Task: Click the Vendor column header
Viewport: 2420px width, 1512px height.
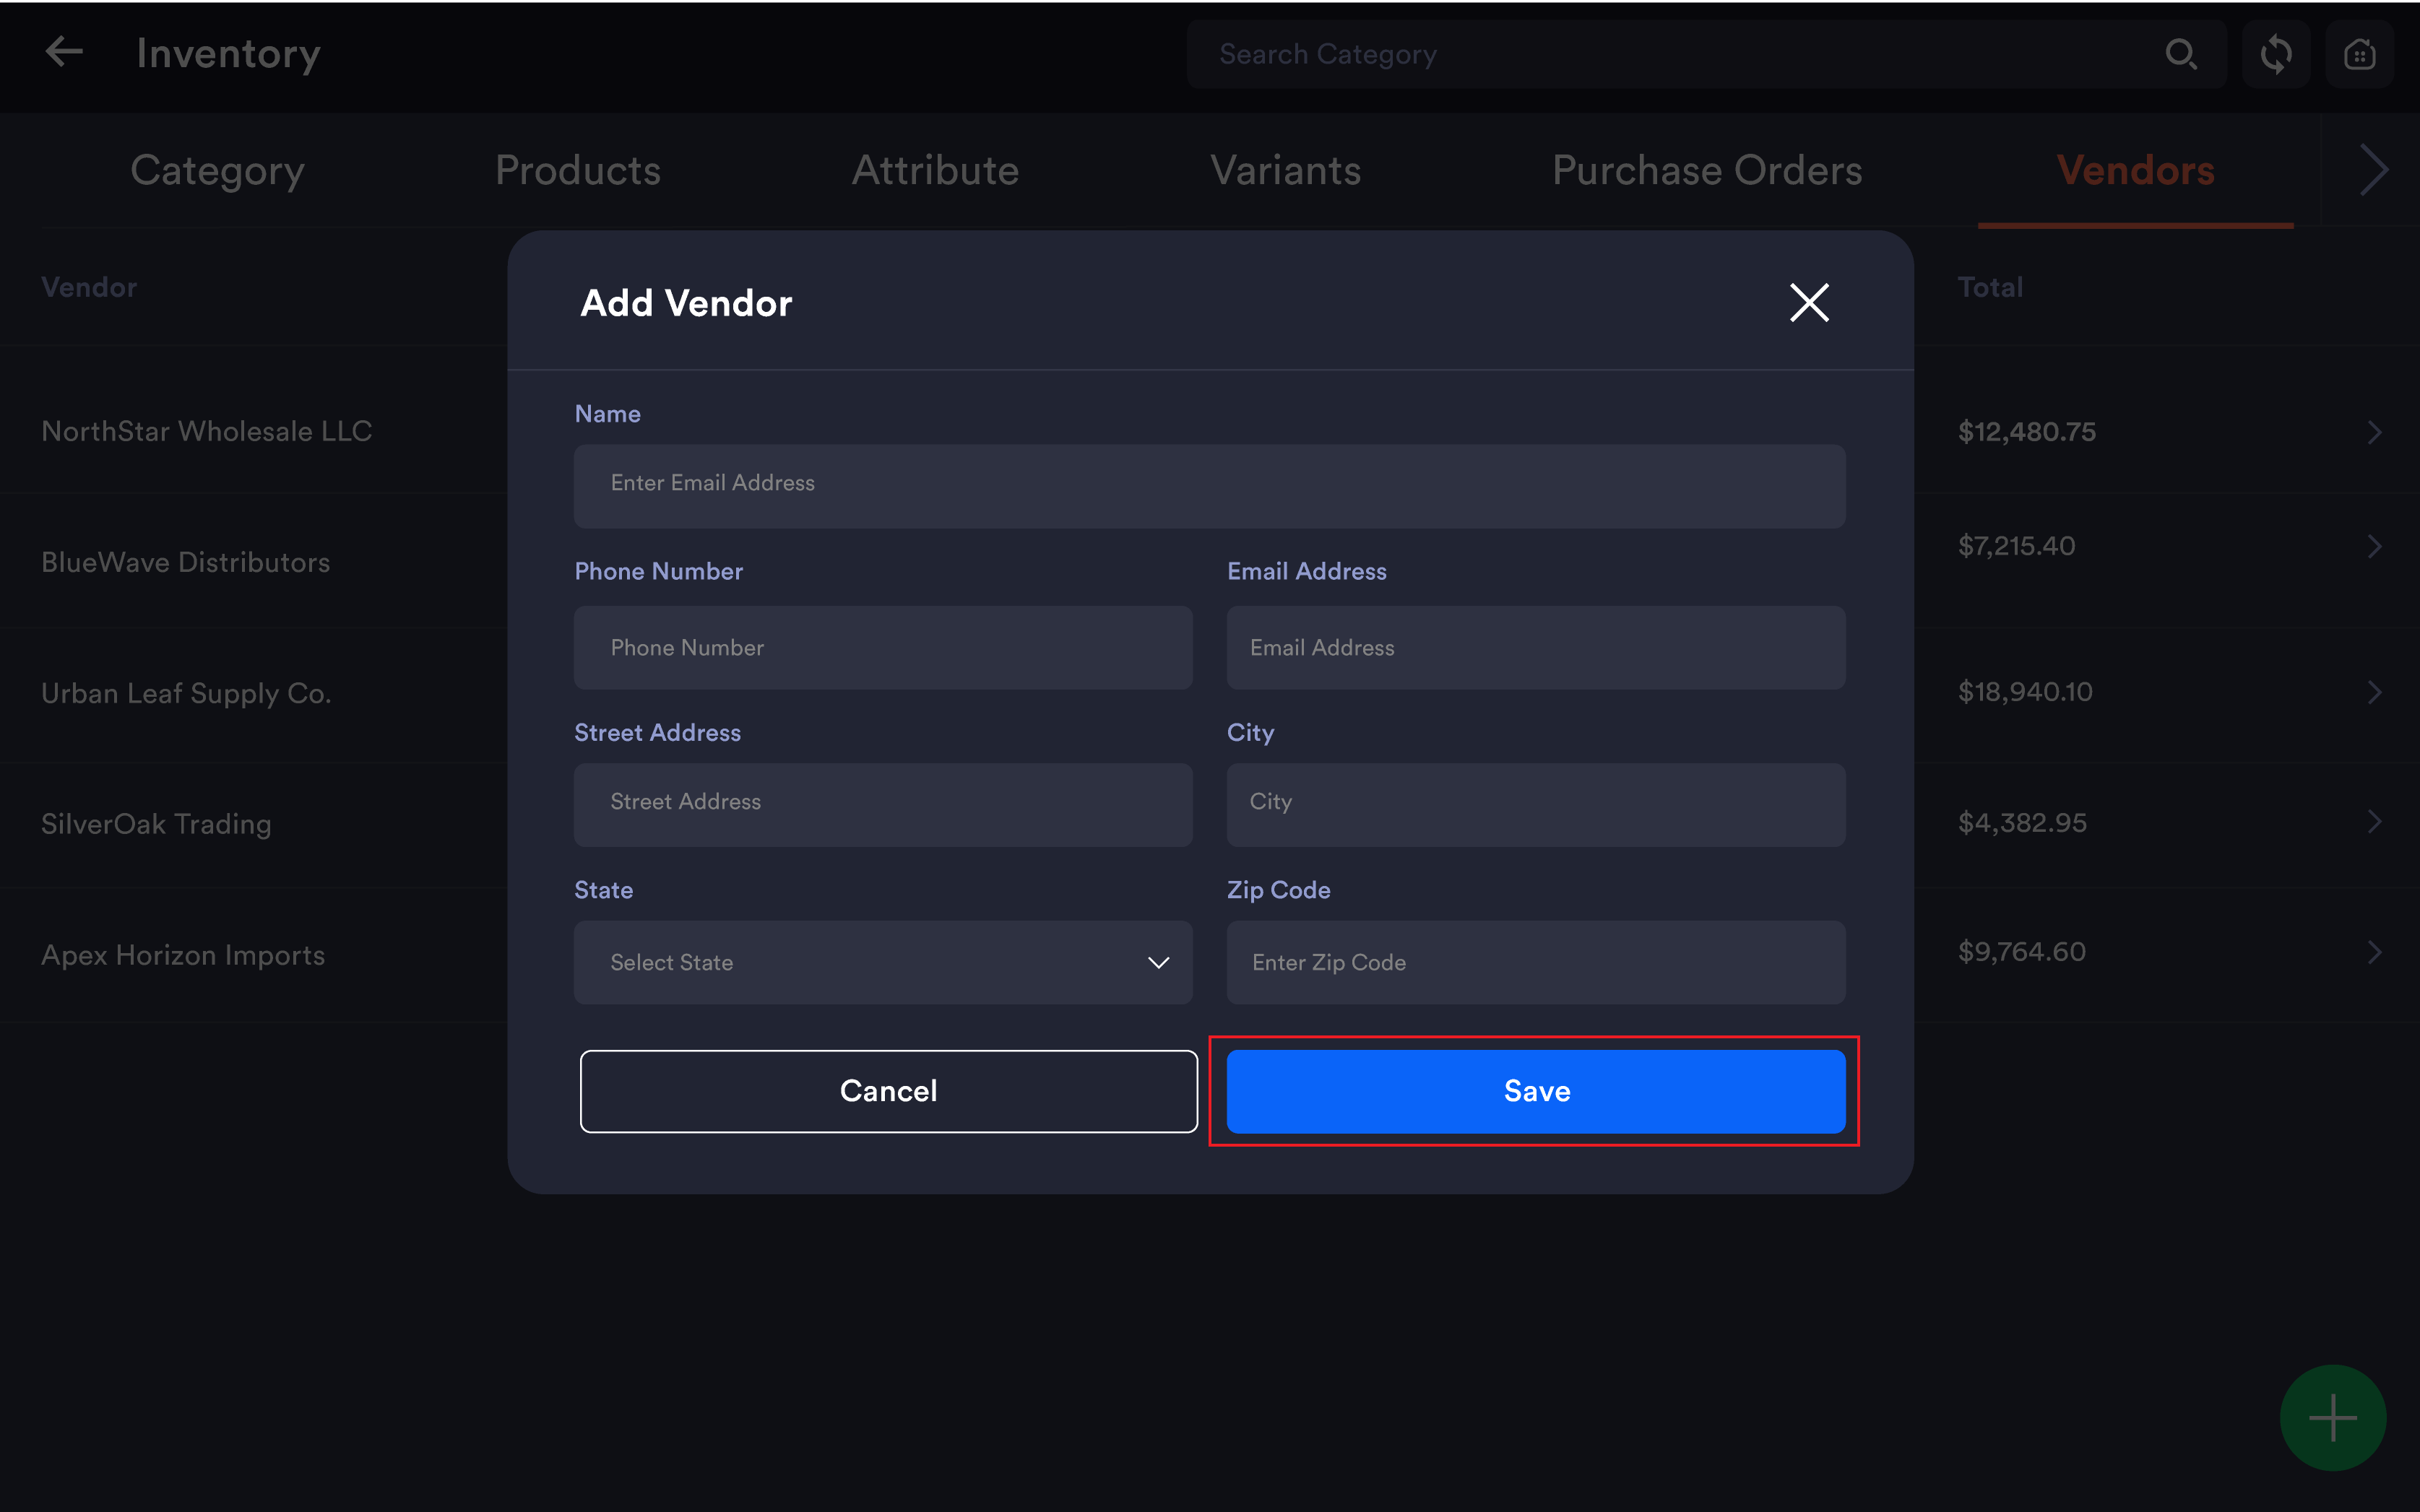Action: click(89, 287)
